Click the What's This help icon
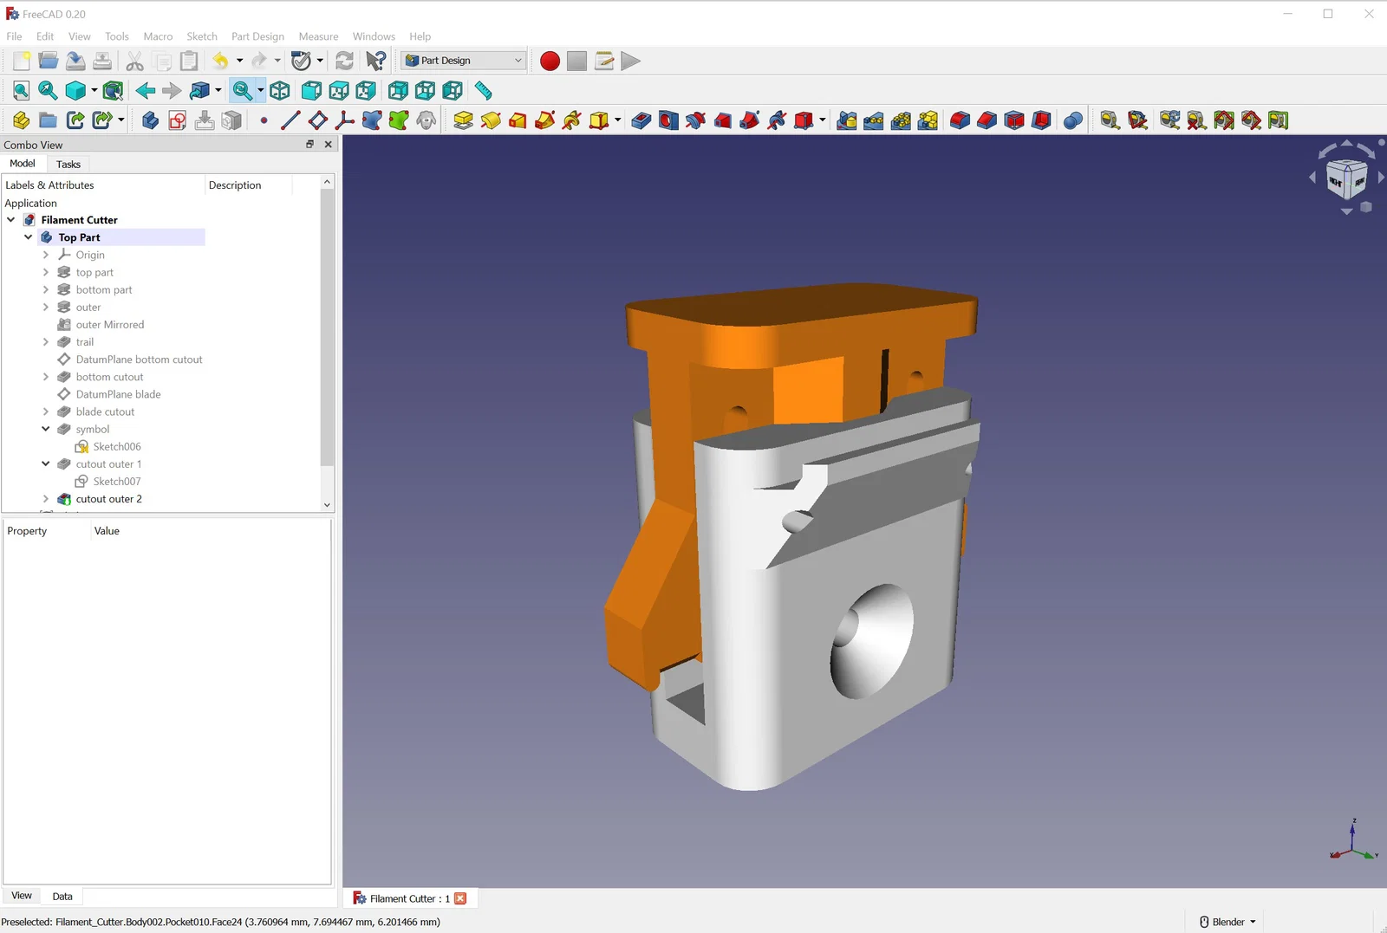Viewport: 1387px width, 933px height. tap(376, 61)
